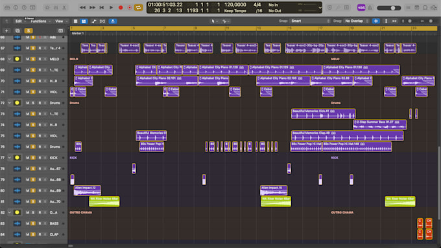
Task: Open the List Editors icon
Action: tap(408, 8)
